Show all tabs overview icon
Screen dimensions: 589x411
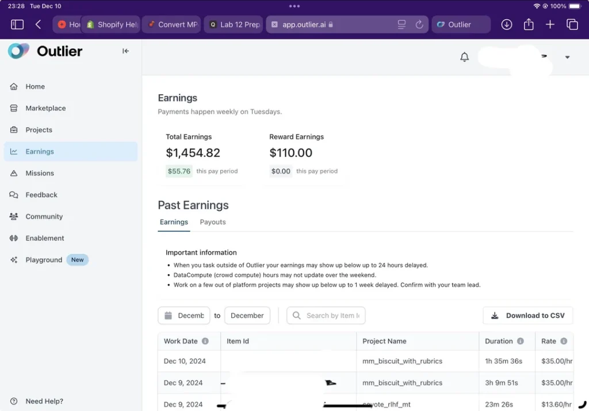pyautogui.click(x=572, y=25)
